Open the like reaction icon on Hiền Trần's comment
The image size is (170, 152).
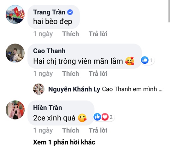point(97,117)
